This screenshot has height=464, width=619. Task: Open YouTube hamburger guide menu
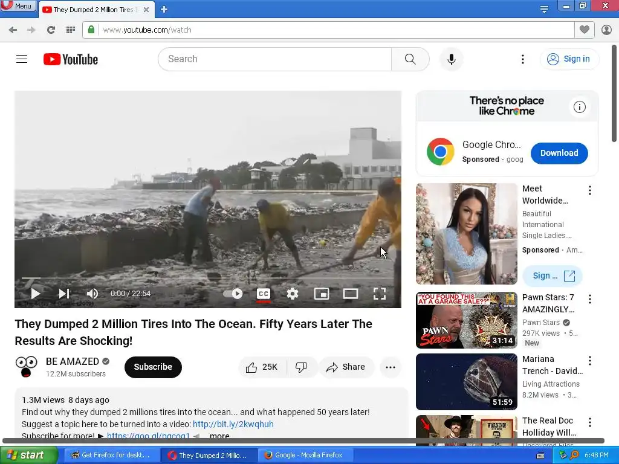point(22,59)
